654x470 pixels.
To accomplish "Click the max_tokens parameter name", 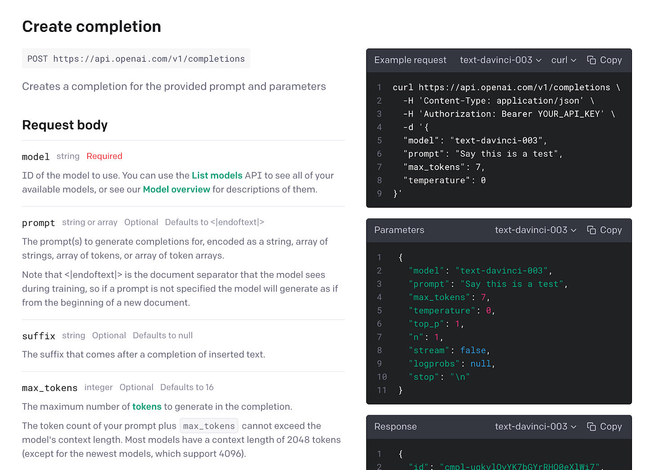I will click(50, 388).
